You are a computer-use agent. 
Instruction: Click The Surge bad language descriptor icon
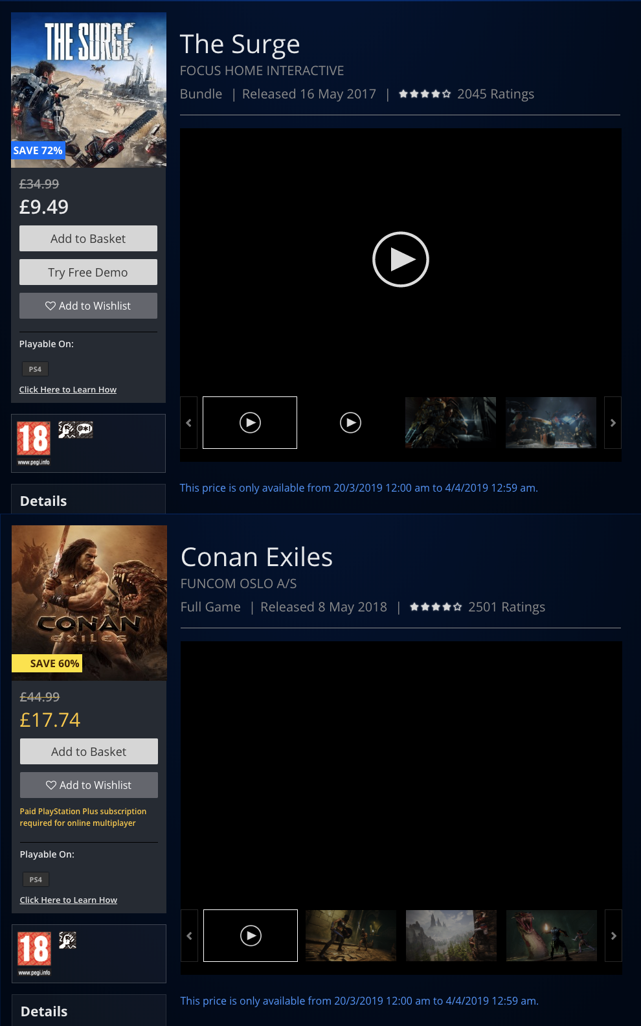[85, 429]
